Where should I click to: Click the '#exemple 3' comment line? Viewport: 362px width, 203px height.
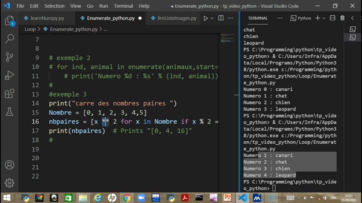(68, 94)
